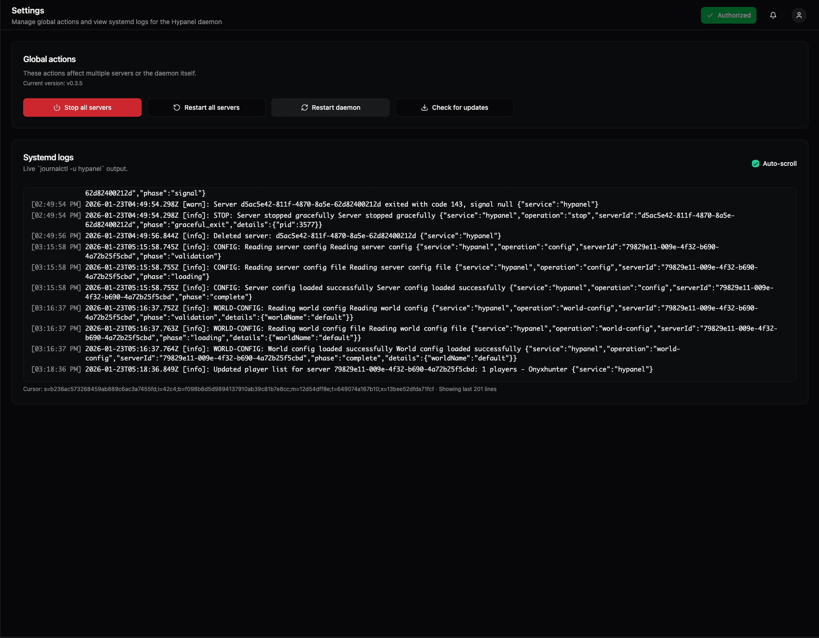Click the cursor info text below the logs
Image resolution: width=819 pixels, height=638 pixels.
259,389
